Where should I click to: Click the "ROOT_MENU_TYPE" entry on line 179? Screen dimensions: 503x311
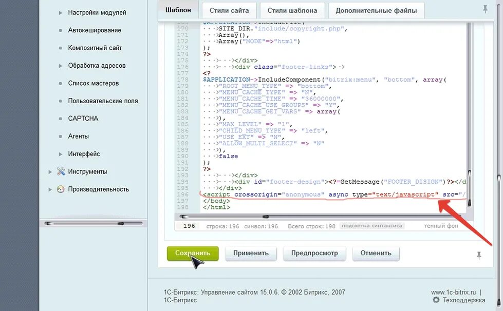275,86
